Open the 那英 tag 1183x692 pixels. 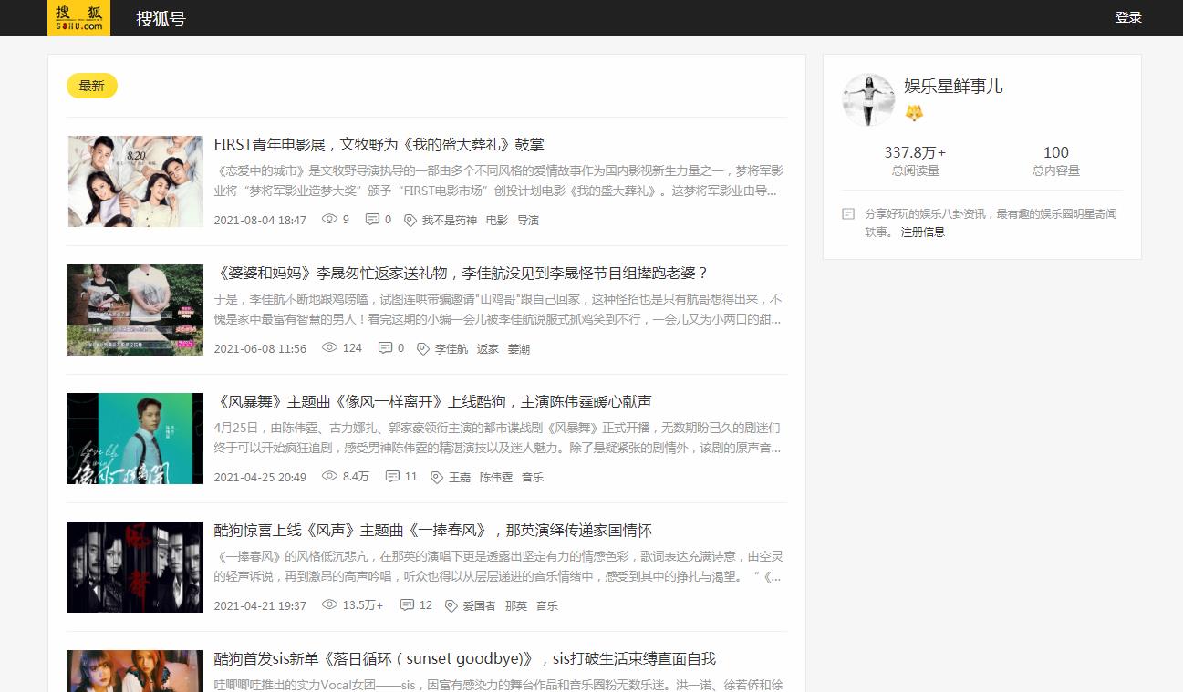click(x=516, y=606)
